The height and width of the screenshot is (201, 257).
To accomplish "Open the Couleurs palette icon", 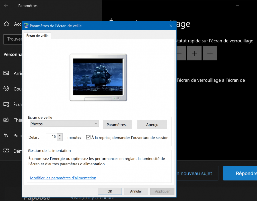I will click(6, 89).
